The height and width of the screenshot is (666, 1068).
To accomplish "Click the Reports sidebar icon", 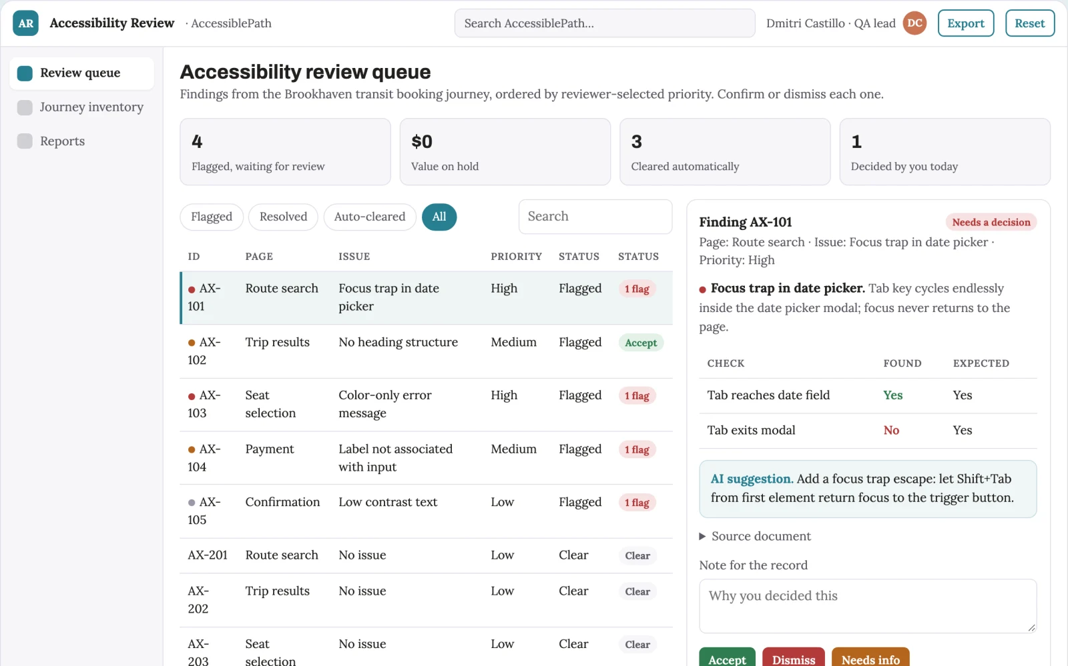I will (x=25, y=141).
